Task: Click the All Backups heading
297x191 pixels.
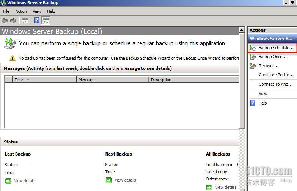Action: coord(218,154)
